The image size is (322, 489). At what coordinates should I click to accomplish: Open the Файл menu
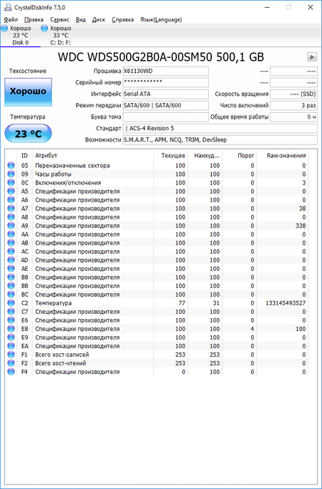pos(11,19)
